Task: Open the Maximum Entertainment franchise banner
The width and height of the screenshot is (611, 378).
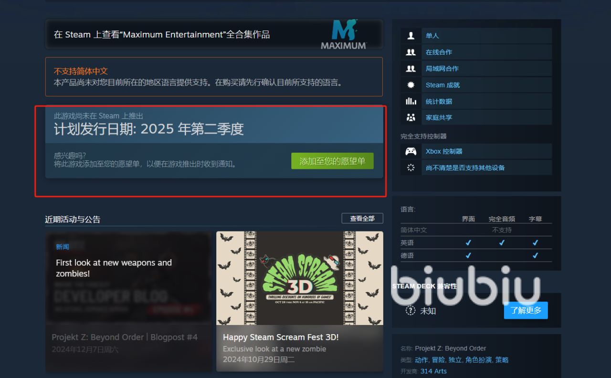Action: click(214, 34)
